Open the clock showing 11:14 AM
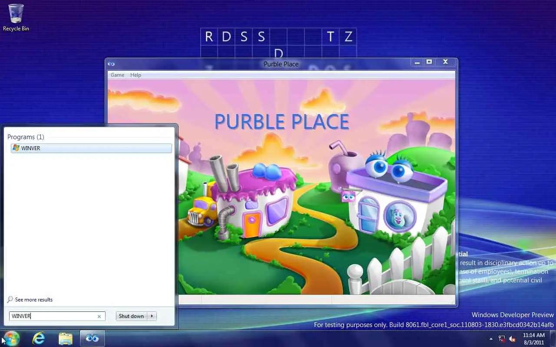Image resolution: width=556 pixels, height=347 pixels. point(534,339)
